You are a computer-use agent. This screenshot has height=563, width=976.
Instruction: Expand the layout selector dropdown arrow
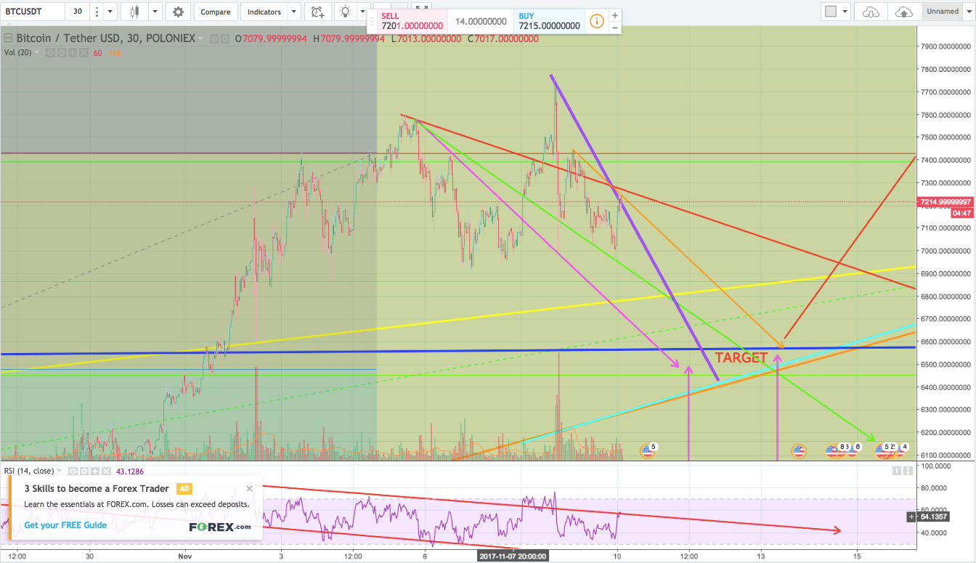pyautogui.click(x=846, y=12)
